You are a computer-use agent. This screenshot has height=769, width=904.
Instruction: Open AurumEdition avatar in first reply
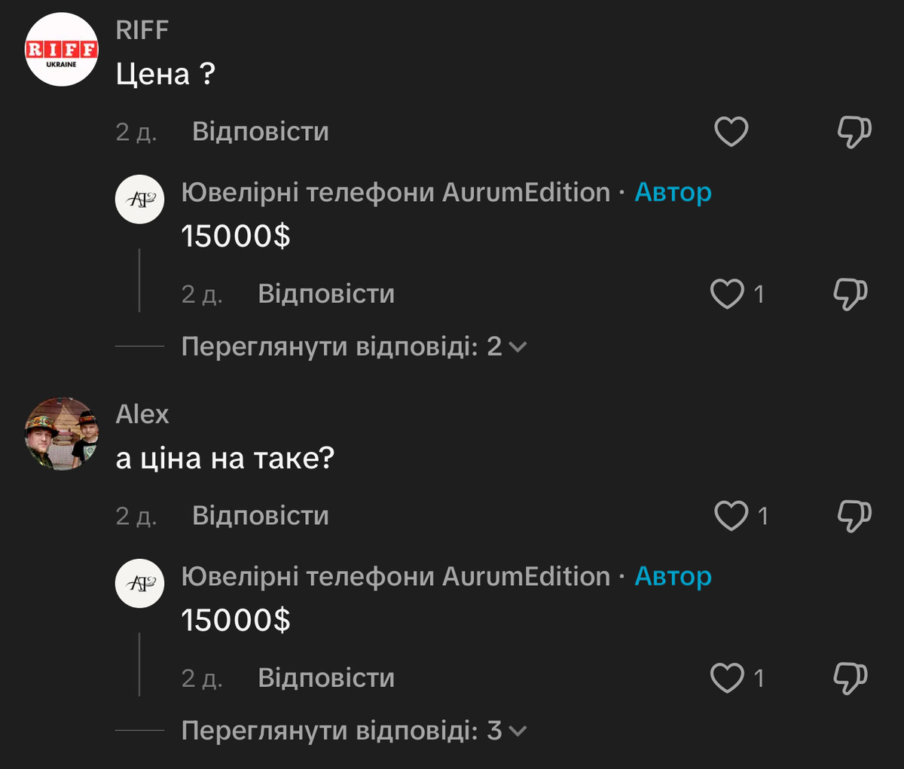139,200
